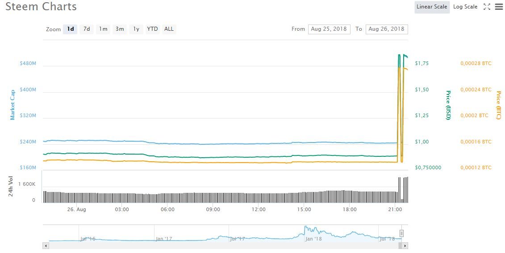Screen dimensions: 505x253
Task: Click the $320M axis label
Action: click(x=28, y=115)
